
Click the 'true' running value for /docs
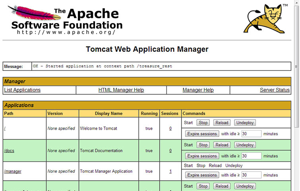click(149, 150)
